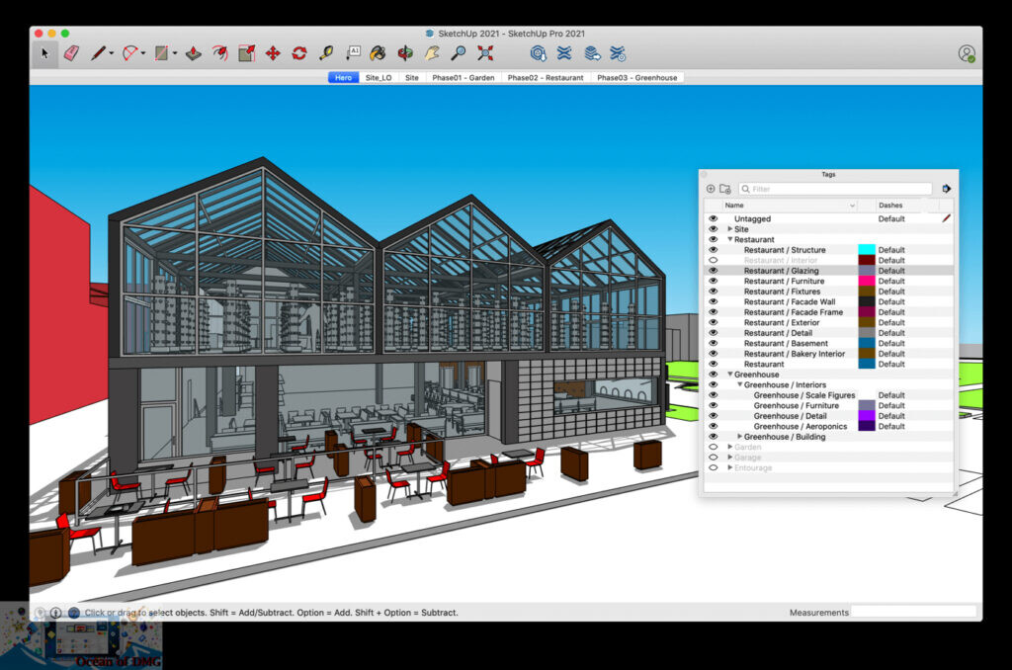Click the purple Greenhouse / Detail color swatch
Screen dimensions: 1012x670
(866, 416)
